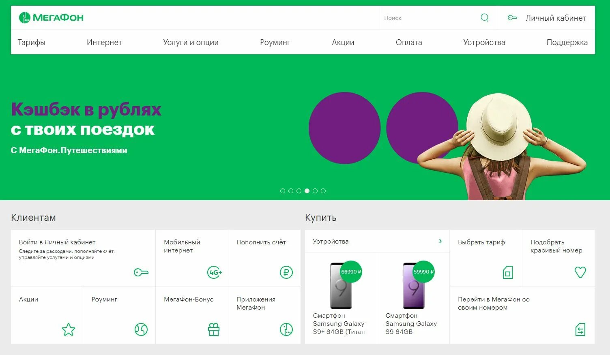
Task: Open the Мобильный интернет card
Action: (192, 258)
